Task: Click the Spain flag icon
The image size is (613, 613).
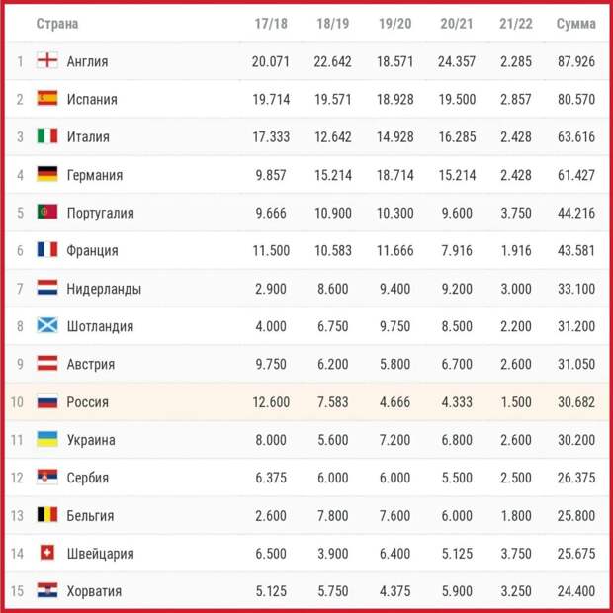Action: coord(47,98)
